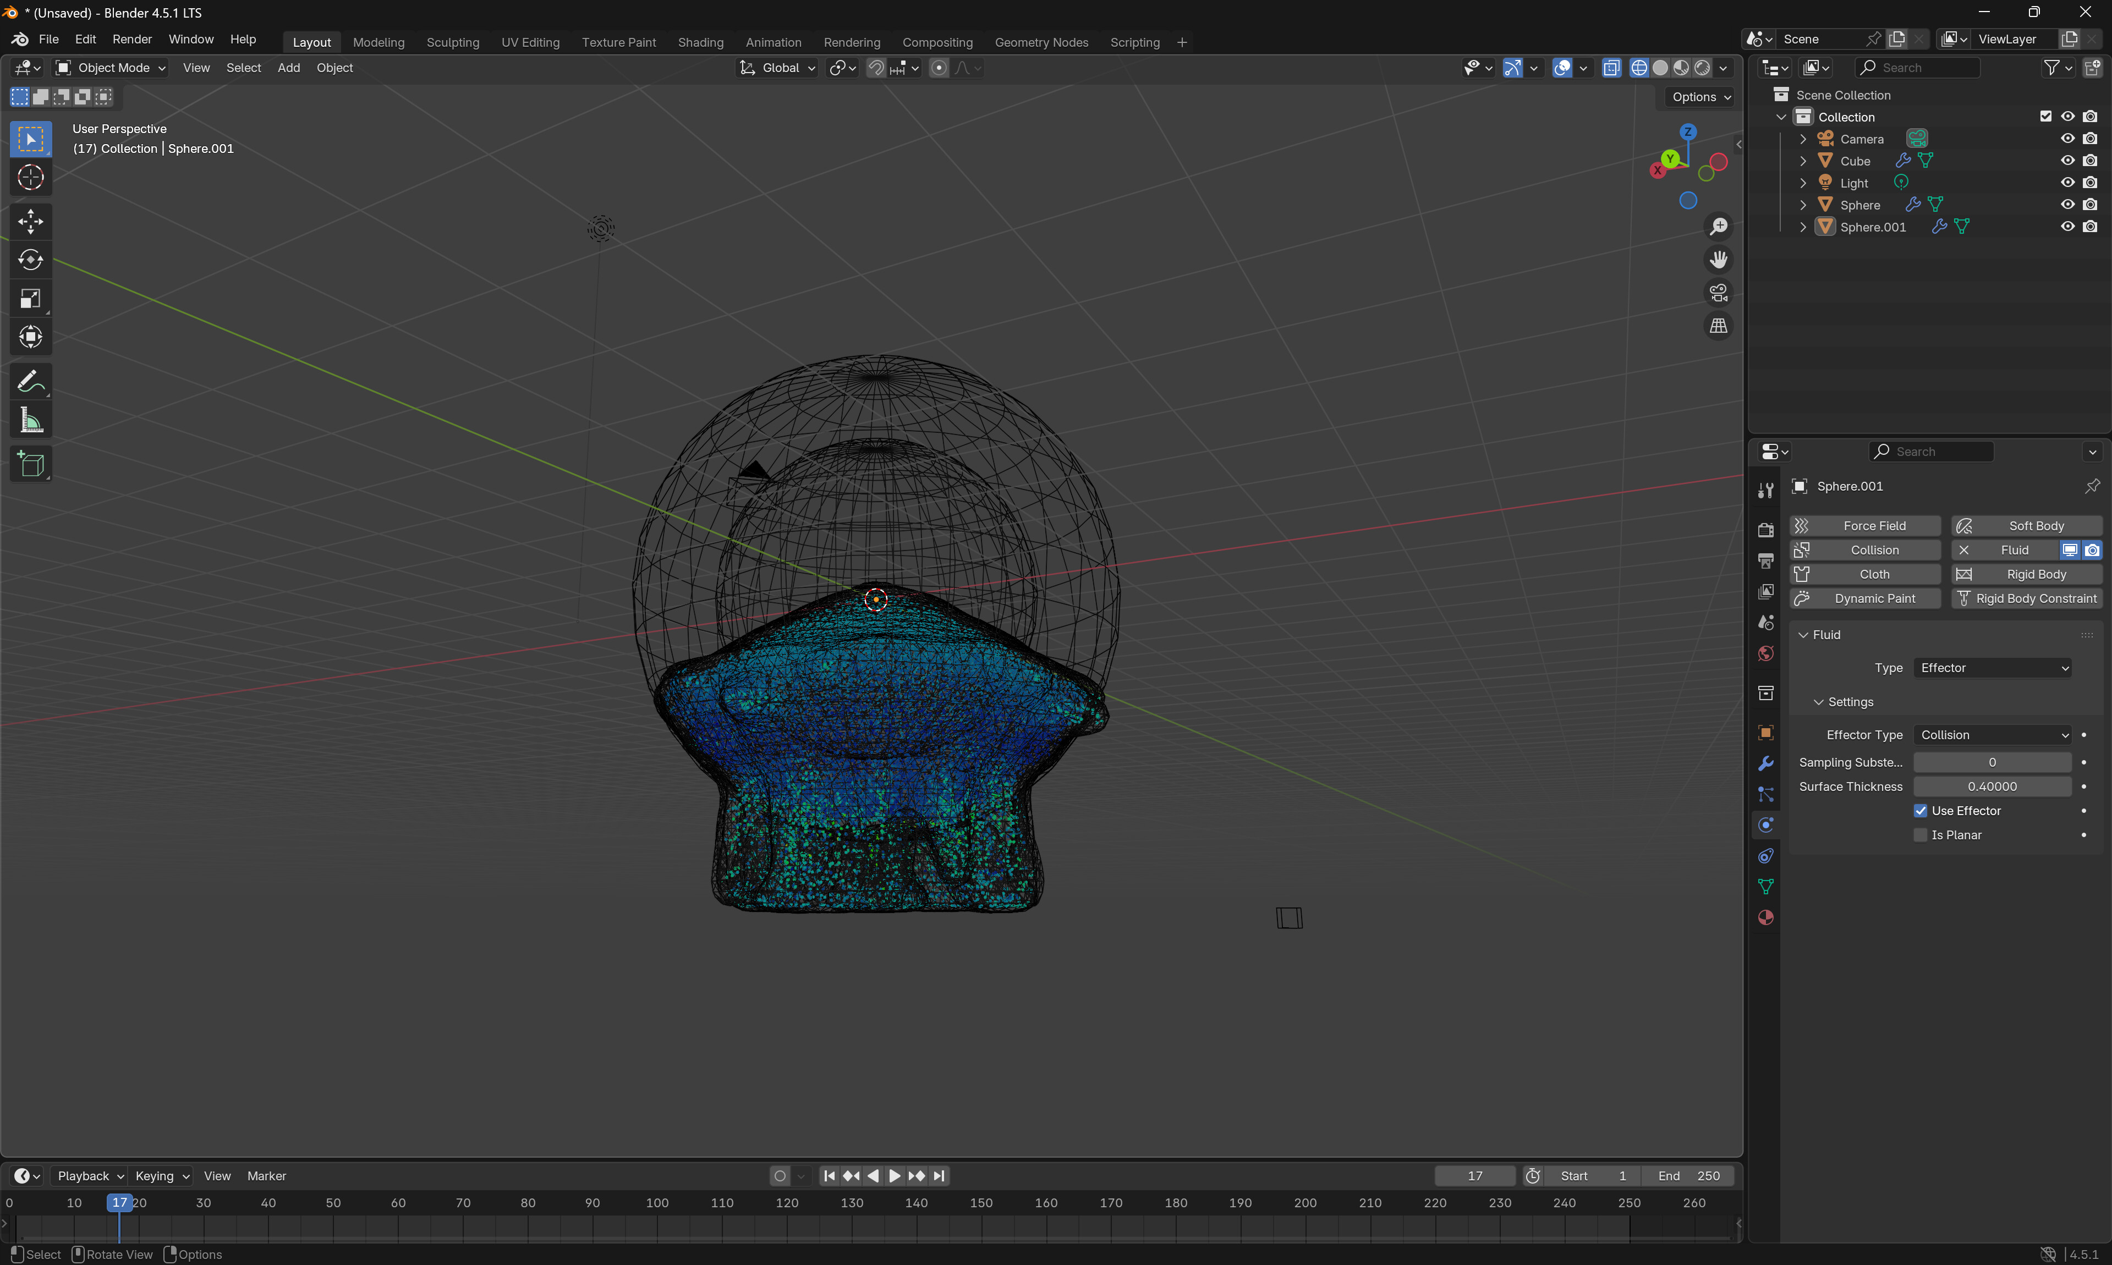Select the 3D Cursor tool
Image resolution: width=2112 pixels, height=1265 pixels.
[31, 177]
